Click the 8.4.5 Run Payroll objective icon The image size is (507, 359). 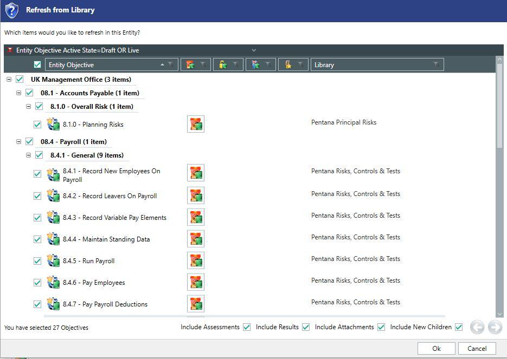pos(53,260)
